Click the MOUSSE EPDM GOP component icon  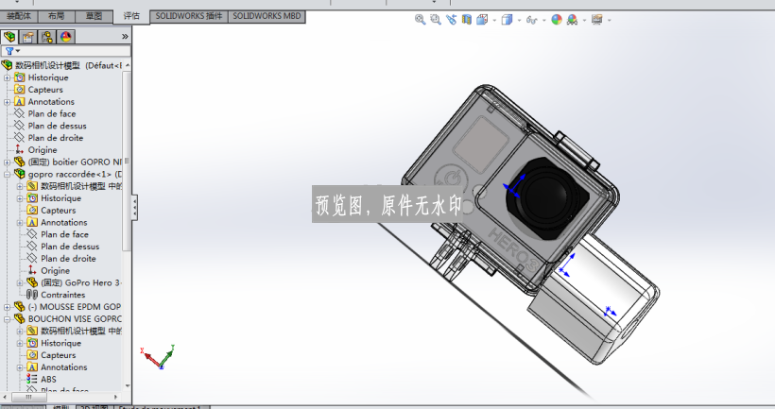20,306
